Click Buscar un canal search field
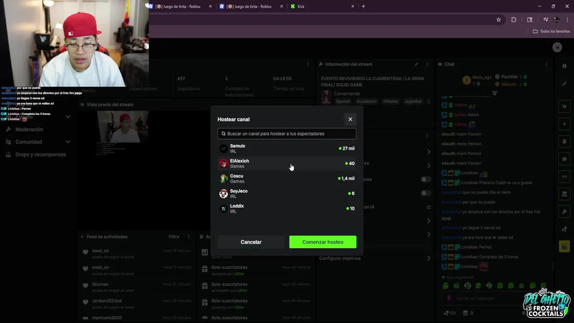 point(287,134)
